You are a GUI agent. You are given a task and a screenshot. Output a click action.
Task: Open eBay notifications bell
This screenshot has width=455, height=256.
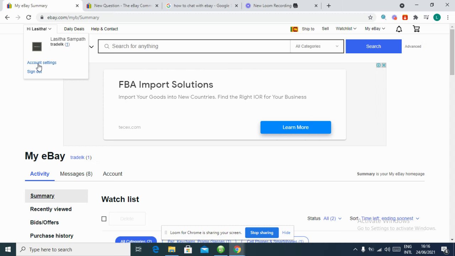[x=399, y=29]
